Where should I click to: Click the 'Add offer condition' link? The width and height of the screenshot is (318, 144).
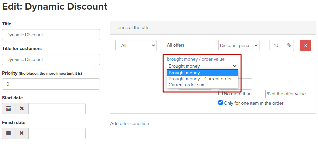130,123
